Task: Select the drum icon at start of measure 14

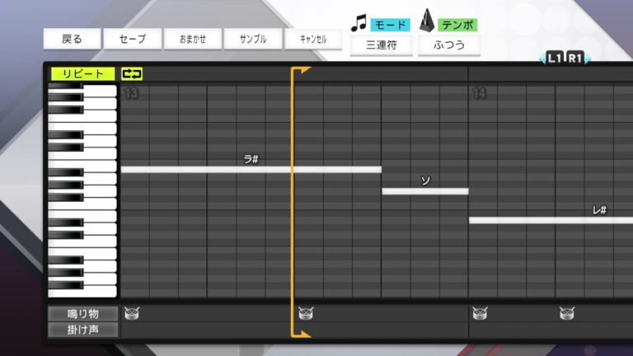Action: (479, 313)
